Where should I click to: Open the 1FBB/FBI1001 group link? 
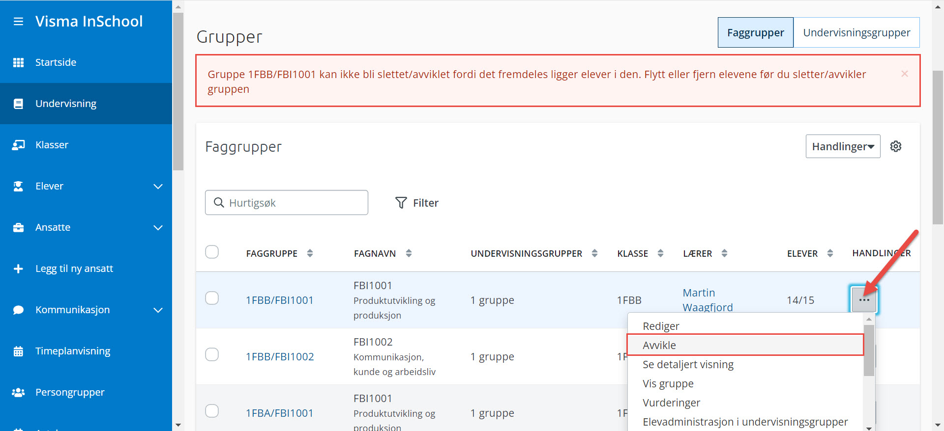[279, 300]
